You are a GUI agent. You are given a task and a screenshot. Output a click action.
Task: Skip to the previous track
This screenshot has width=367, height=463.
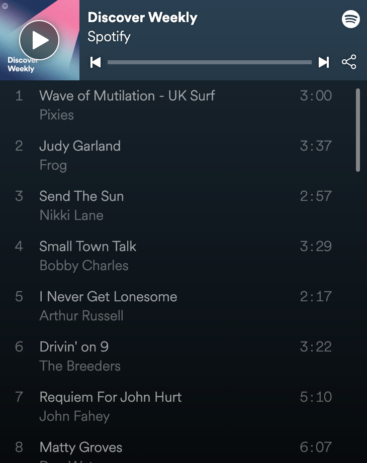coord(96,62)
